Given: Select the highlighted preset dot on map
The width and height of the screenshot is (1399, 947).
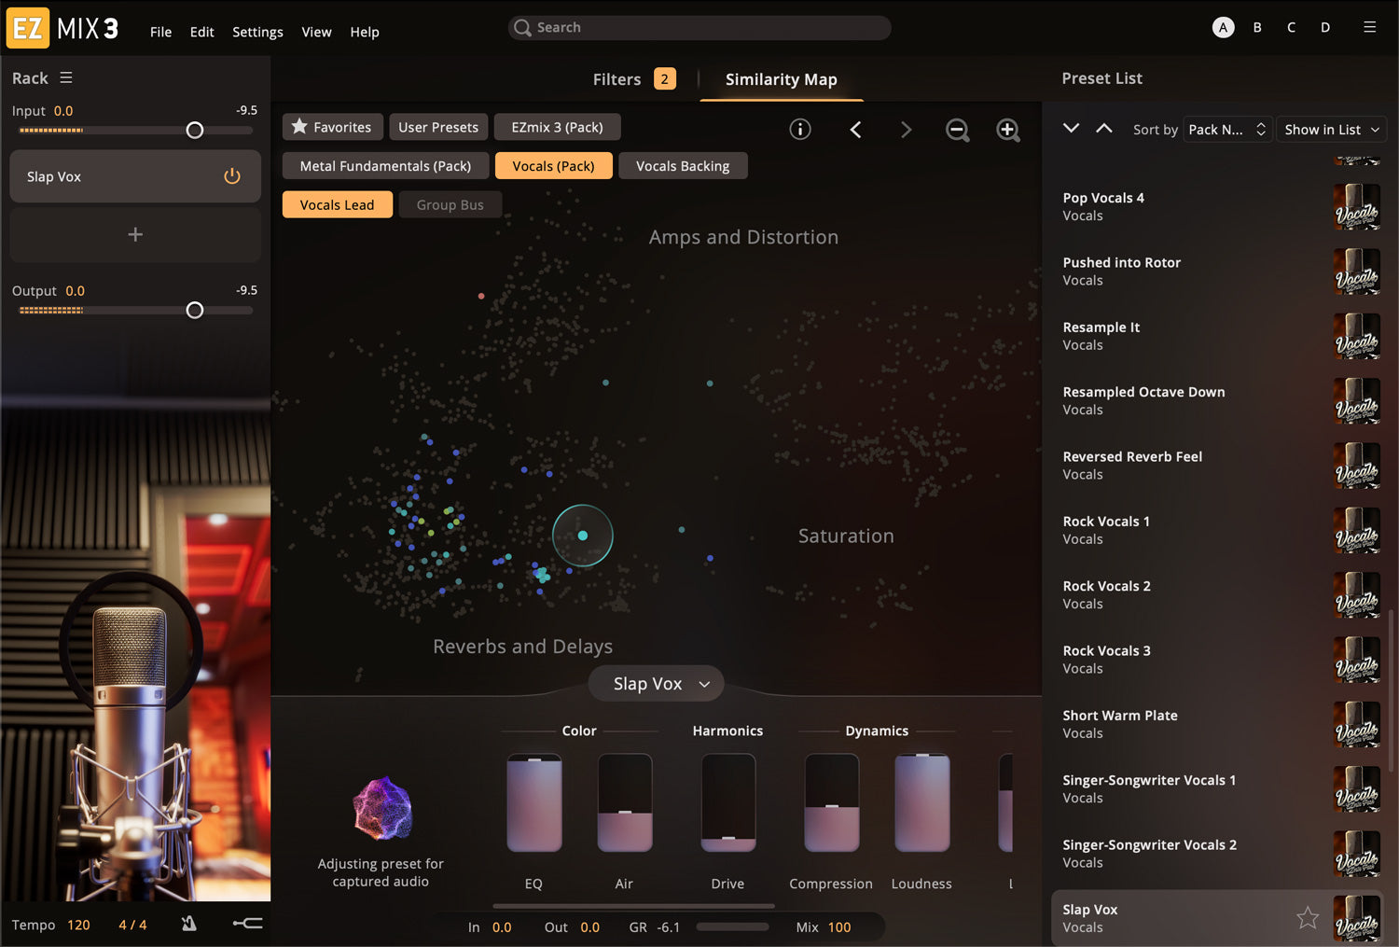Looking at the screenshot, I should pos(583,536).
